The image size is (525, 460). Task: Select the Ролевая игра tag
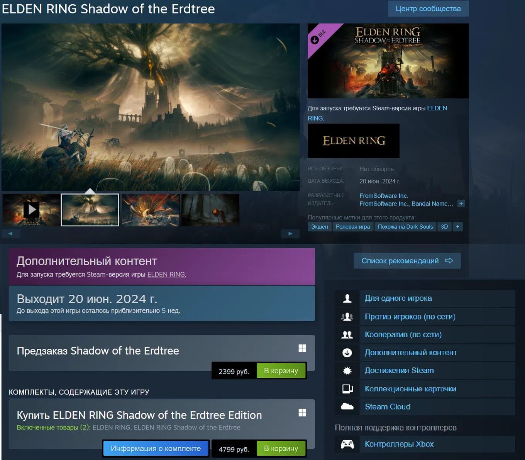(x=353, y=227)
